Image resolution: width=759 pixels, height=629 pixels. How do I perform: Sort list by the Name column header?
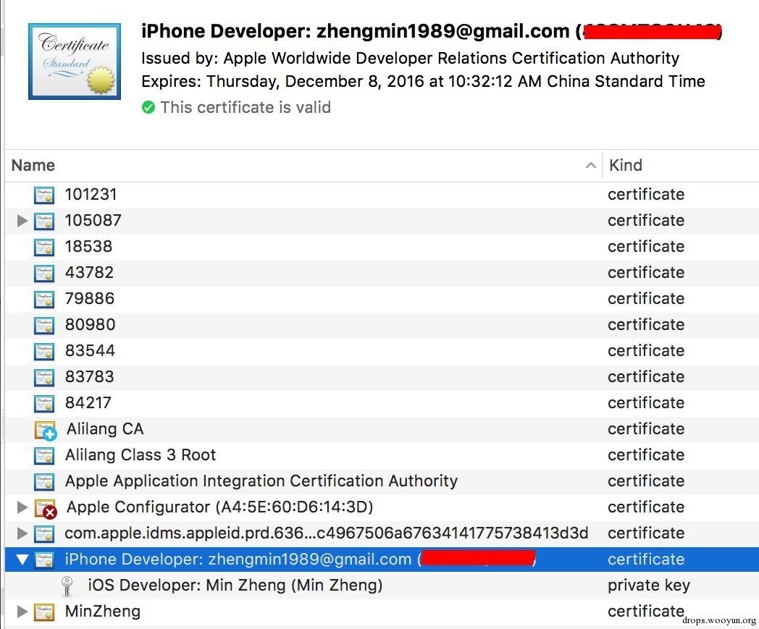[x=33, y=165]
